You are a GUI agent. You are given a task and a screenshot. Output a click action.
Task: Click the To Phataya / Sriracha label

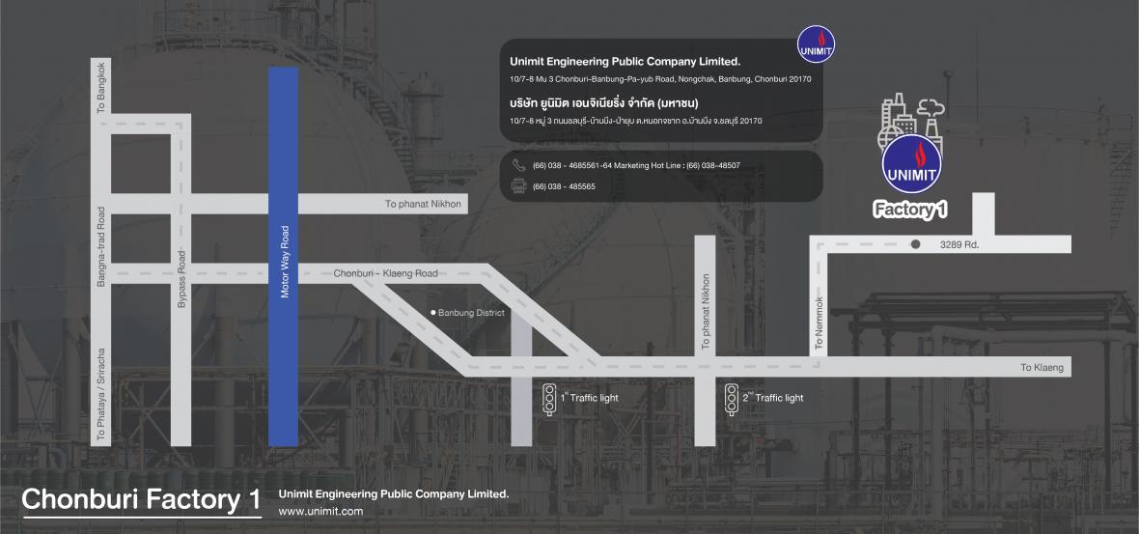101,394
